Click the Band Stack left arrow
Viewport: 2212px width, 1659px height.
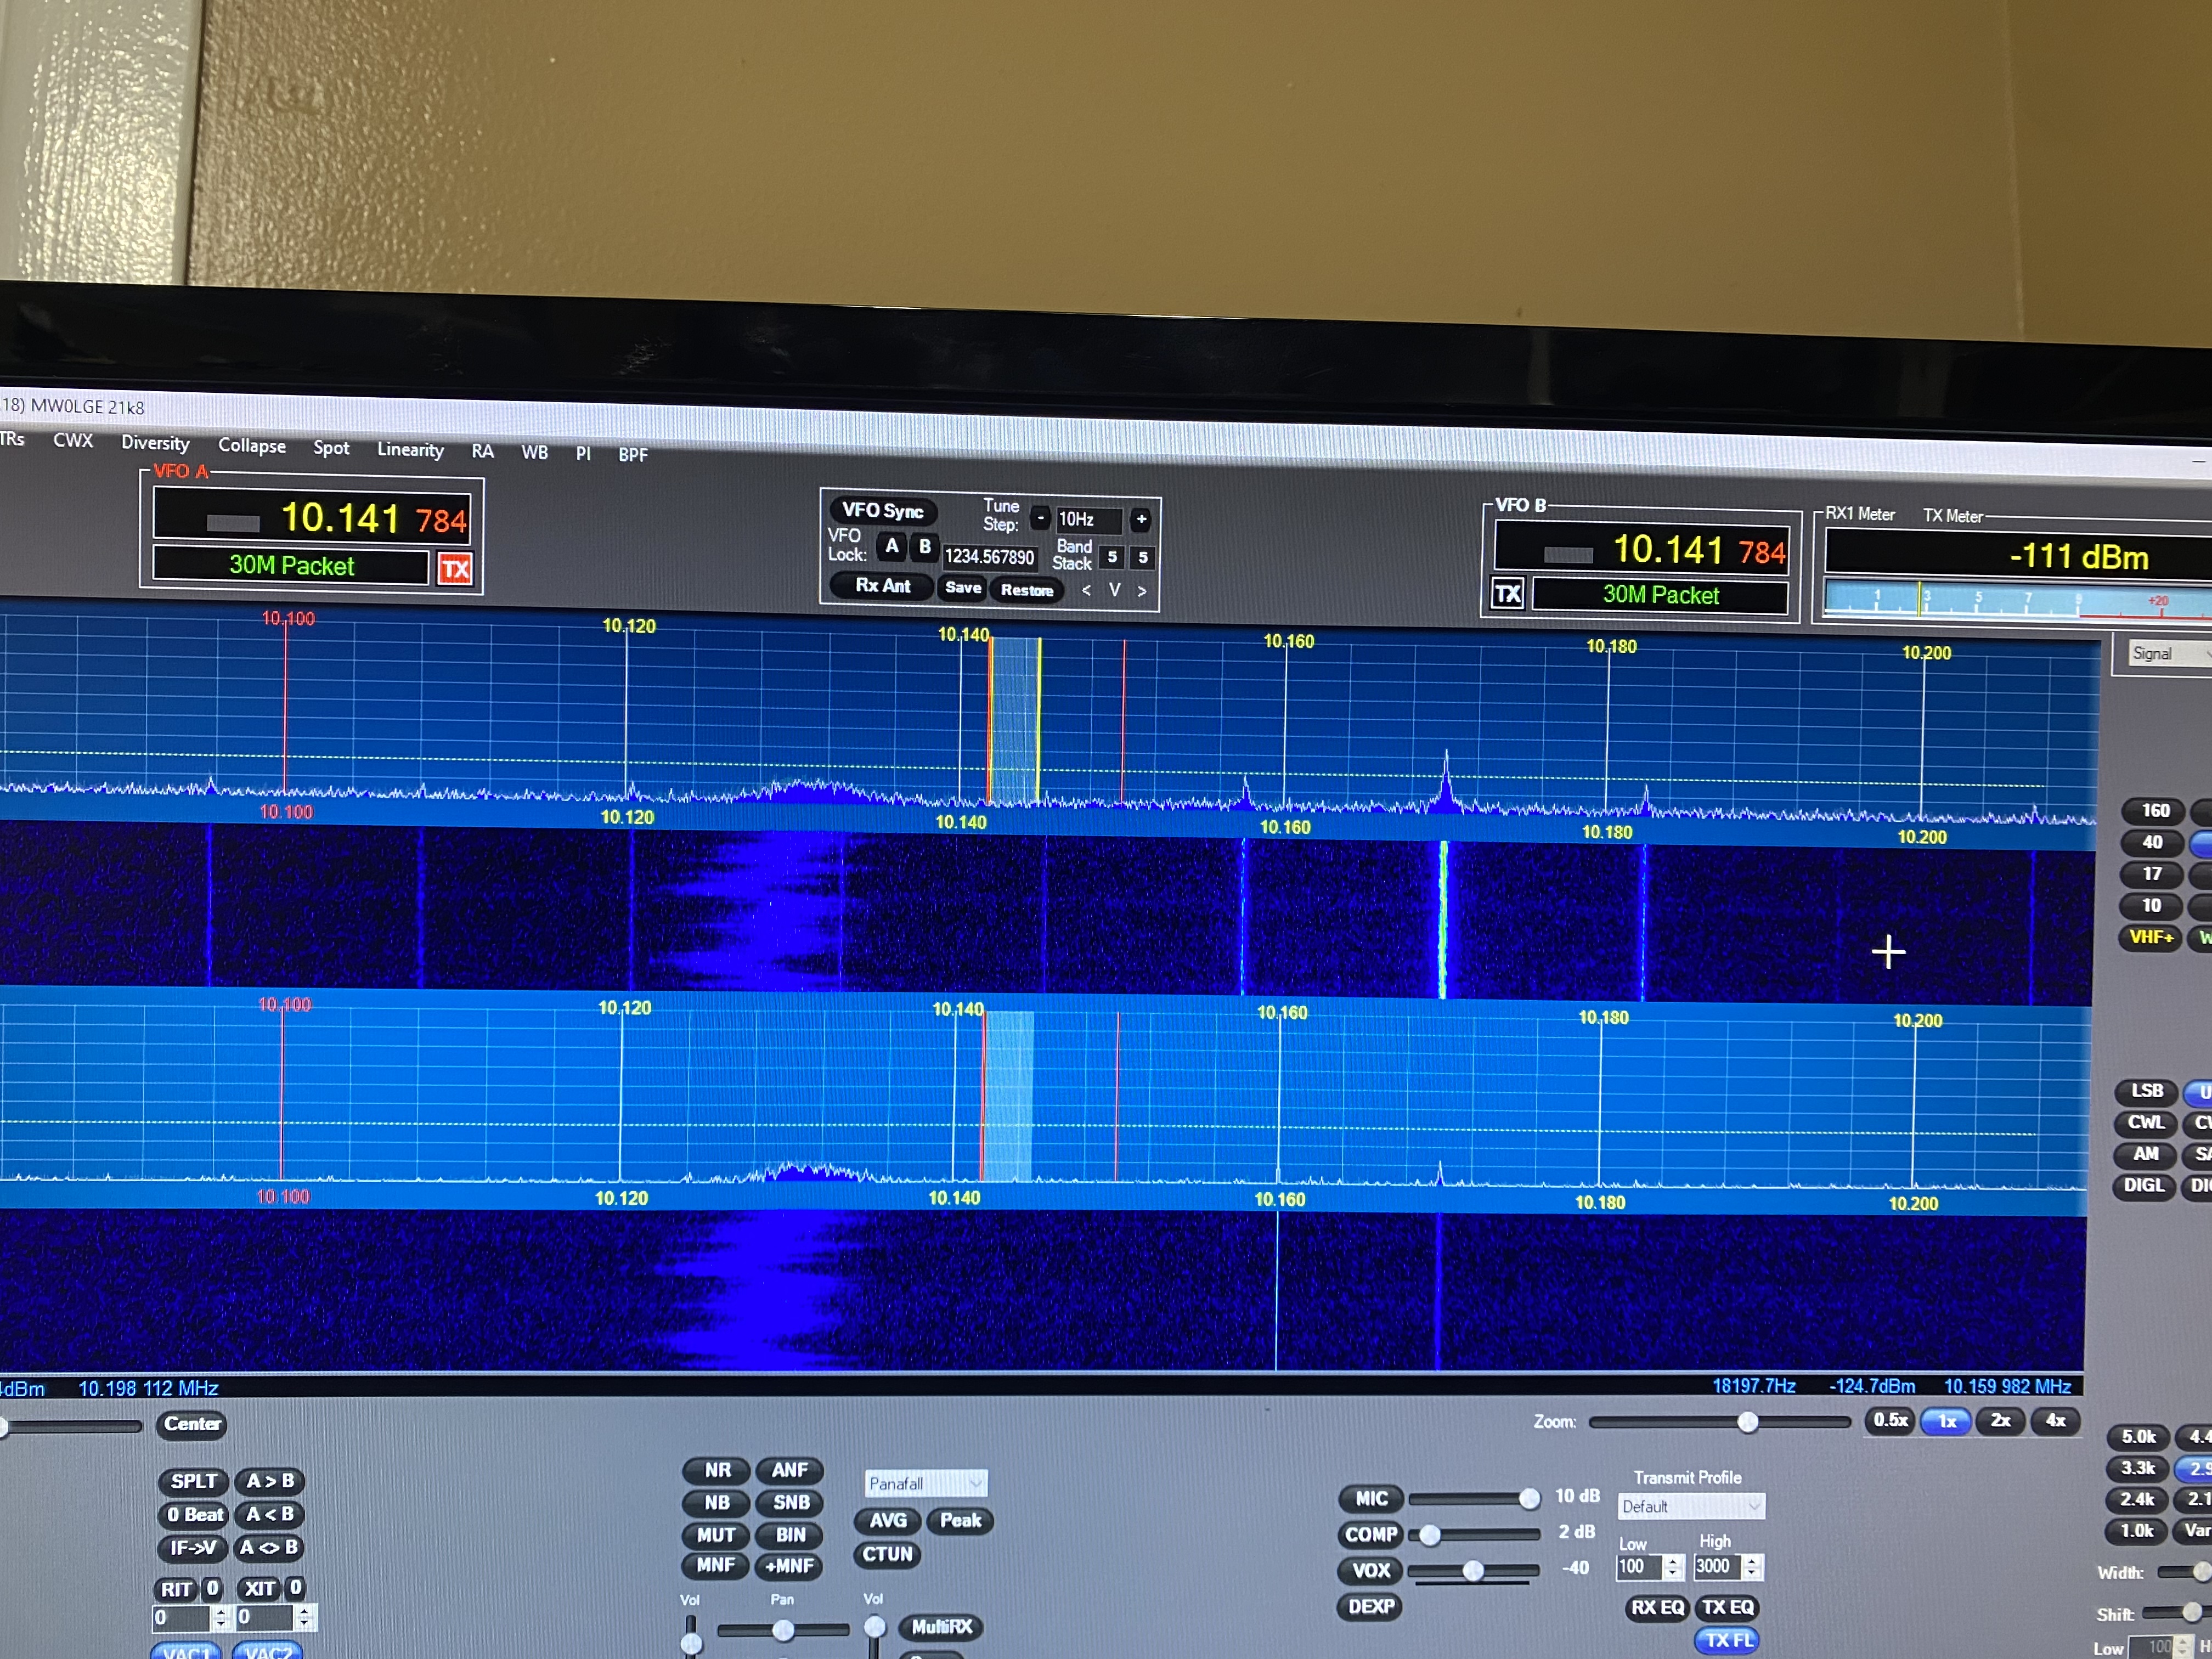point(1086,590)
